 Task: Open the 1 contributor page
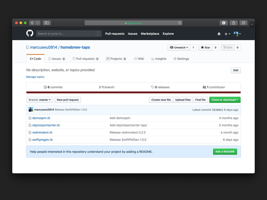(214, 87)
